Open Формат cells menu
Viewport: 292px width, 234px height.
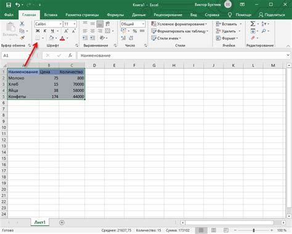[x=227, y=38]
